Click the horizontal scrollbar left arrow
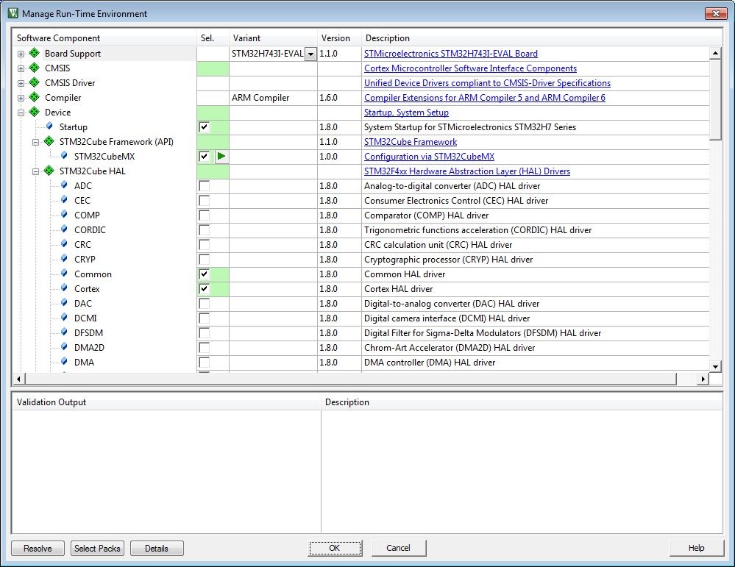735x567 pixels. click(18, 379)
